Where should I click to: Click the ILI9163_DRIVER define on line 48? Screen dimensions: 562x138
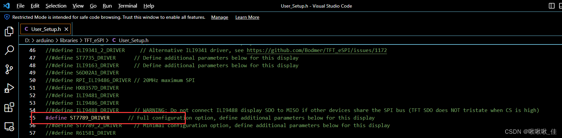(x=97, y=66)
